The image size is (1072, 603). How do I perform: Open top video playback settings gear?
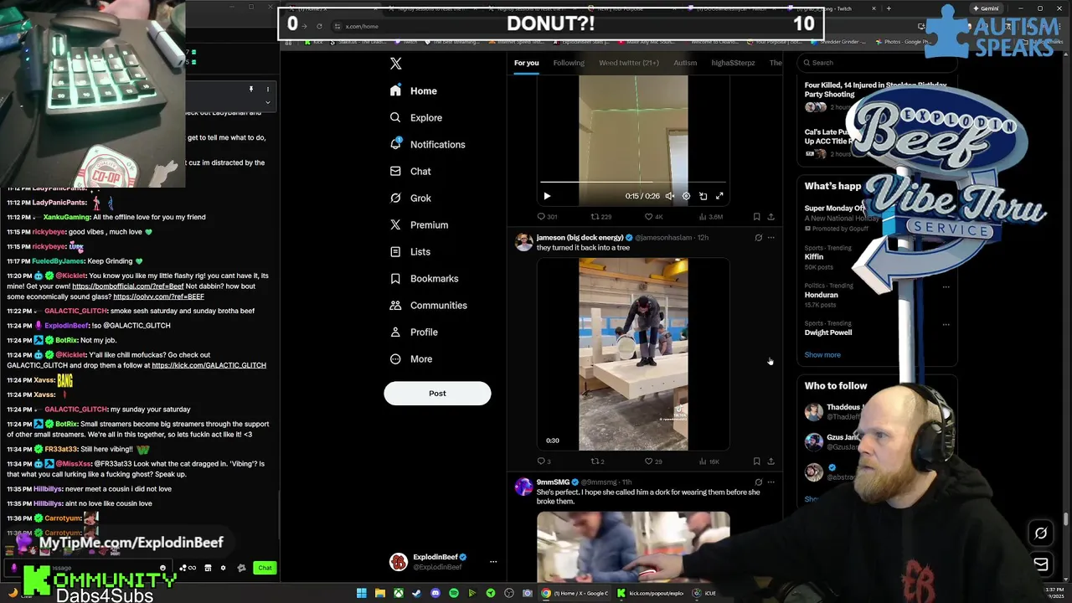click(x=686, y=196)
